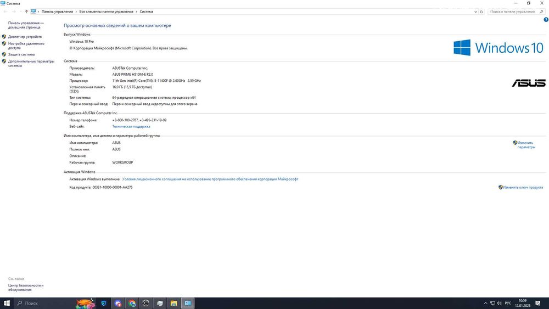Click the shield icon beside Защита системы
Viewport: 549px width, 309px height.
[4, 54]
